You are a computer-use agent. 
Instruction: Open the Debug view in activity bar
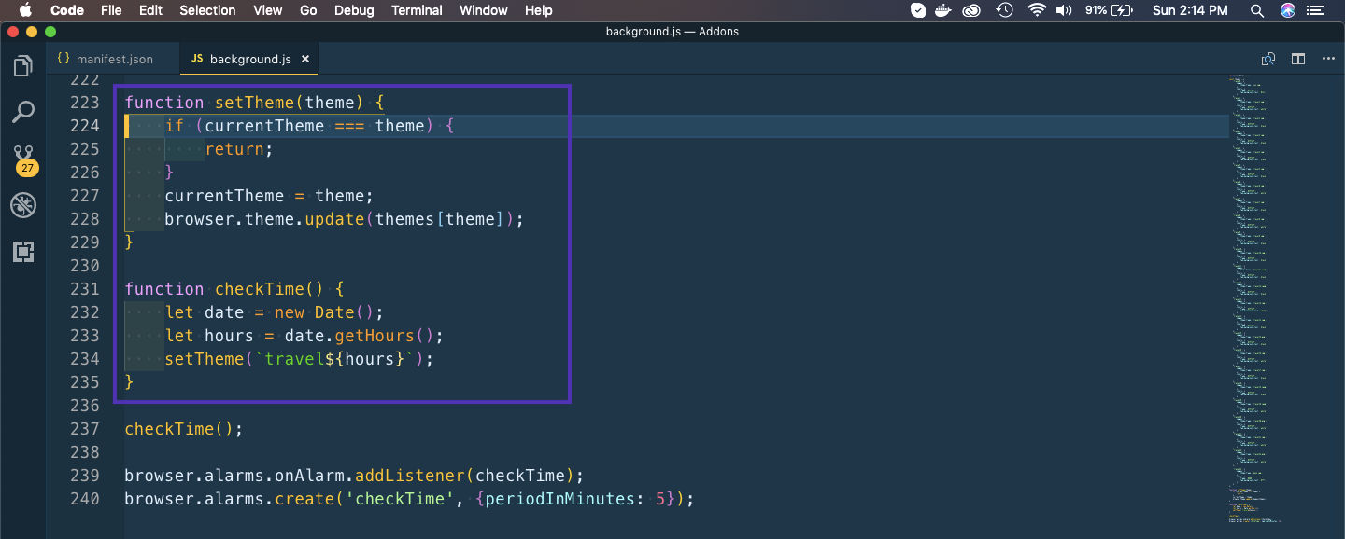coord(23,205)
